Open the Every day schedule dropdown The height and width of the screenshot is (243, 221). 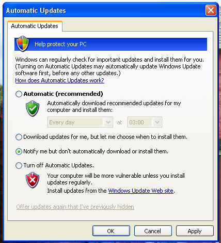click(80, 122)
